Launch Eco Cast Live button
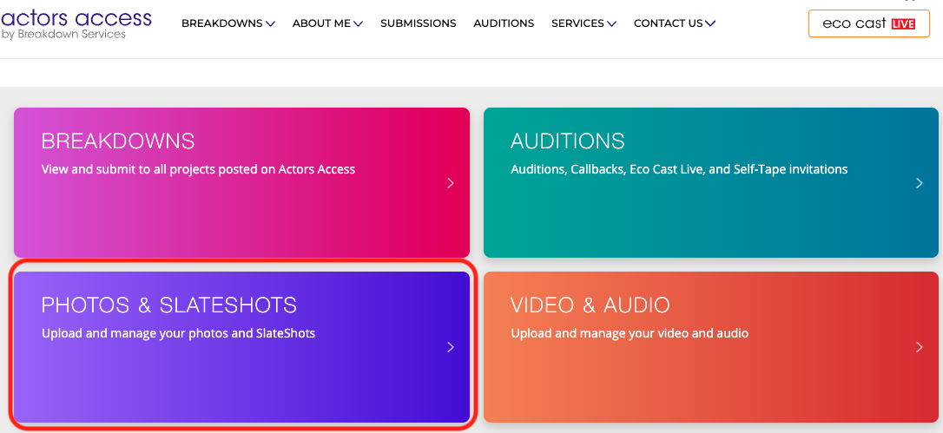Image resolution: width=943 pixels, height=433 pixels. (x=869, y=24)
